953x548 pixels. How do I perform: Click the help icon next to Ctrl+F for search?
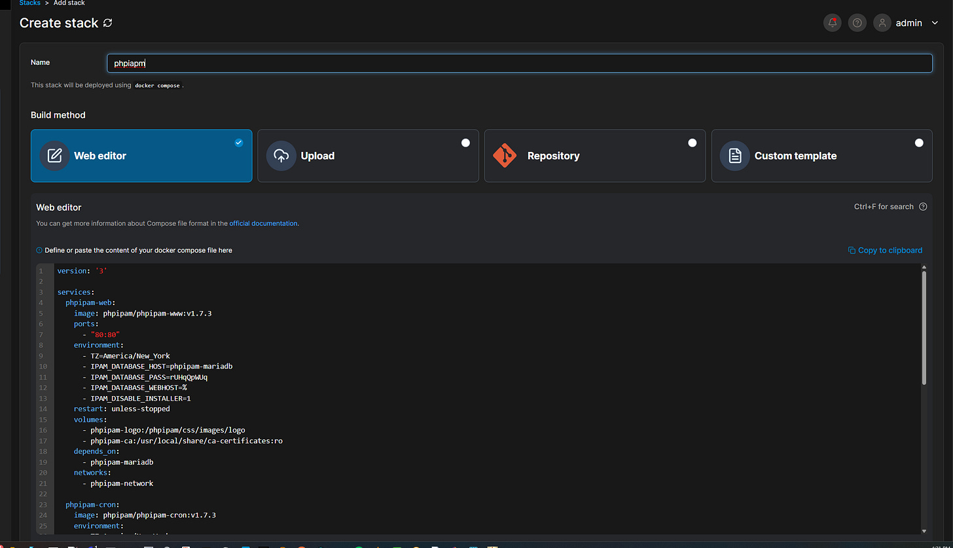(x=923, y=207)
